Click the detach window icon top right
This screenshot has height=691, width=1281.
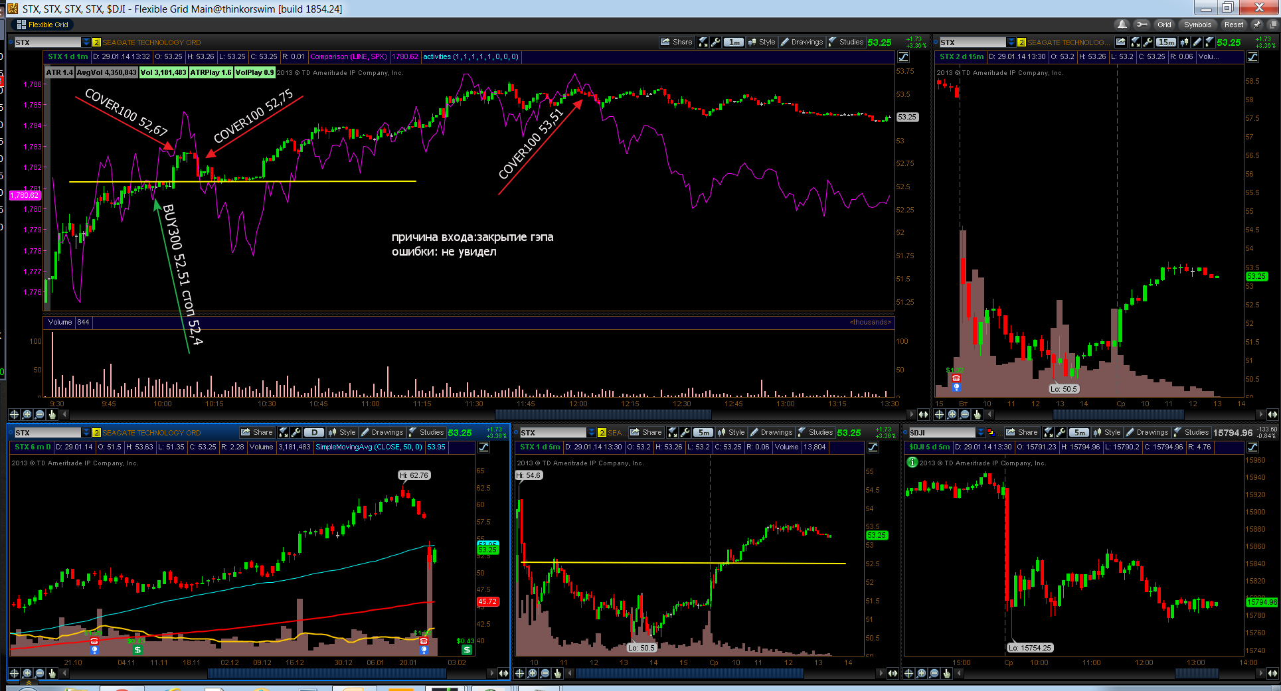pyautogui.click(x=1273, y=25)
